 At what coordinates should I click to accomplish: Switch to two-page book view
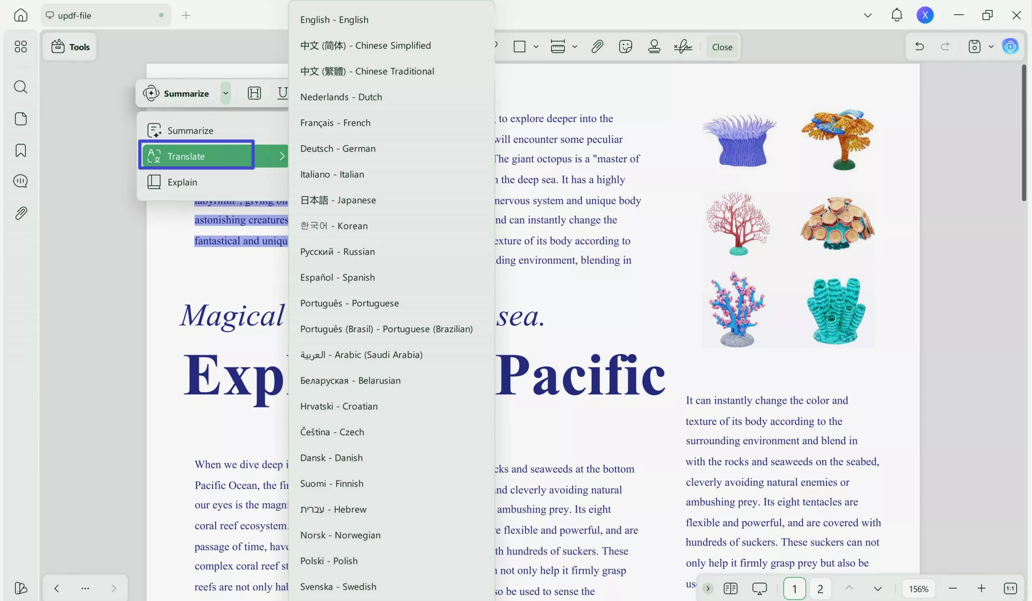(x=730, y=589)
